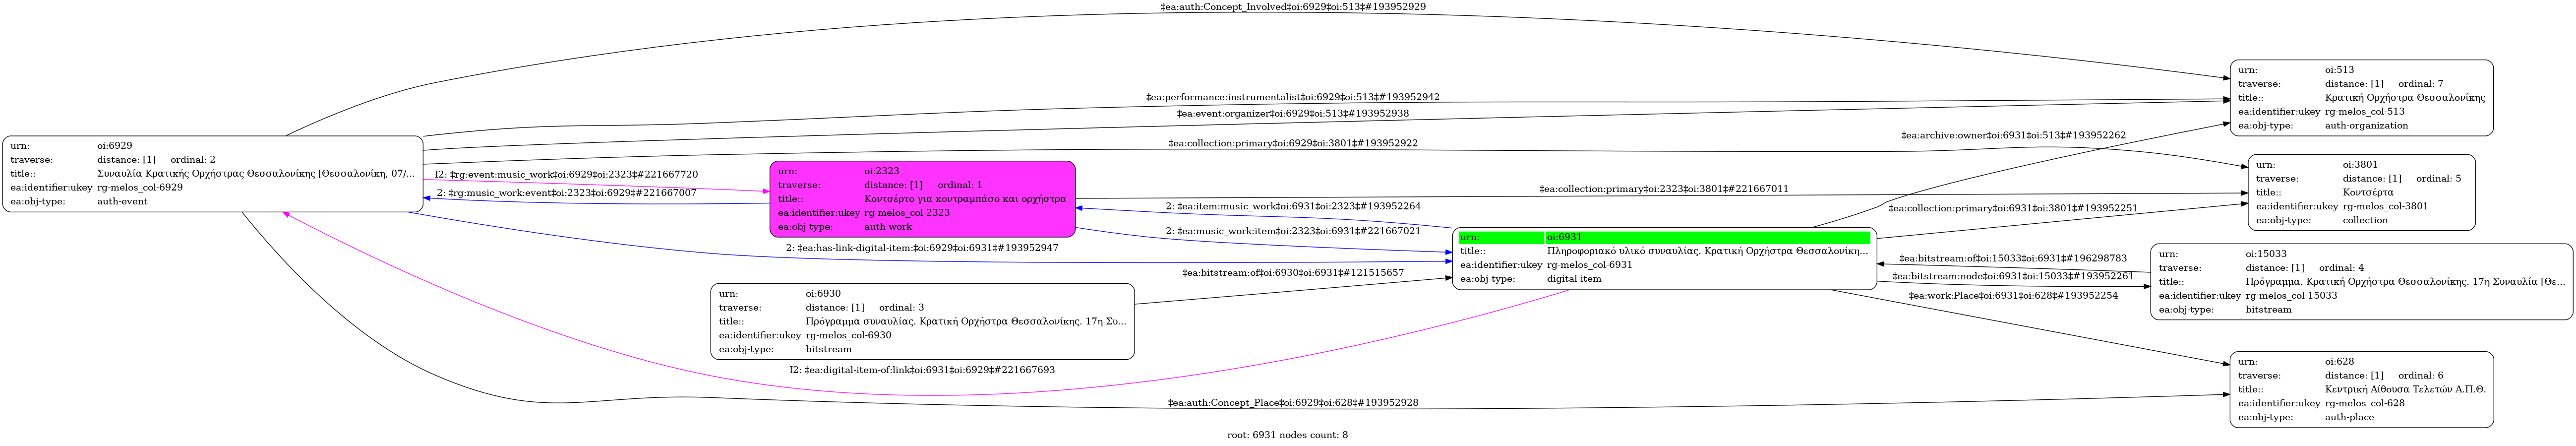The height and width of the screenshot is (446, 2576).
Task: Click the ea:auth:Concept_Place edge label
Action: 1292,403
